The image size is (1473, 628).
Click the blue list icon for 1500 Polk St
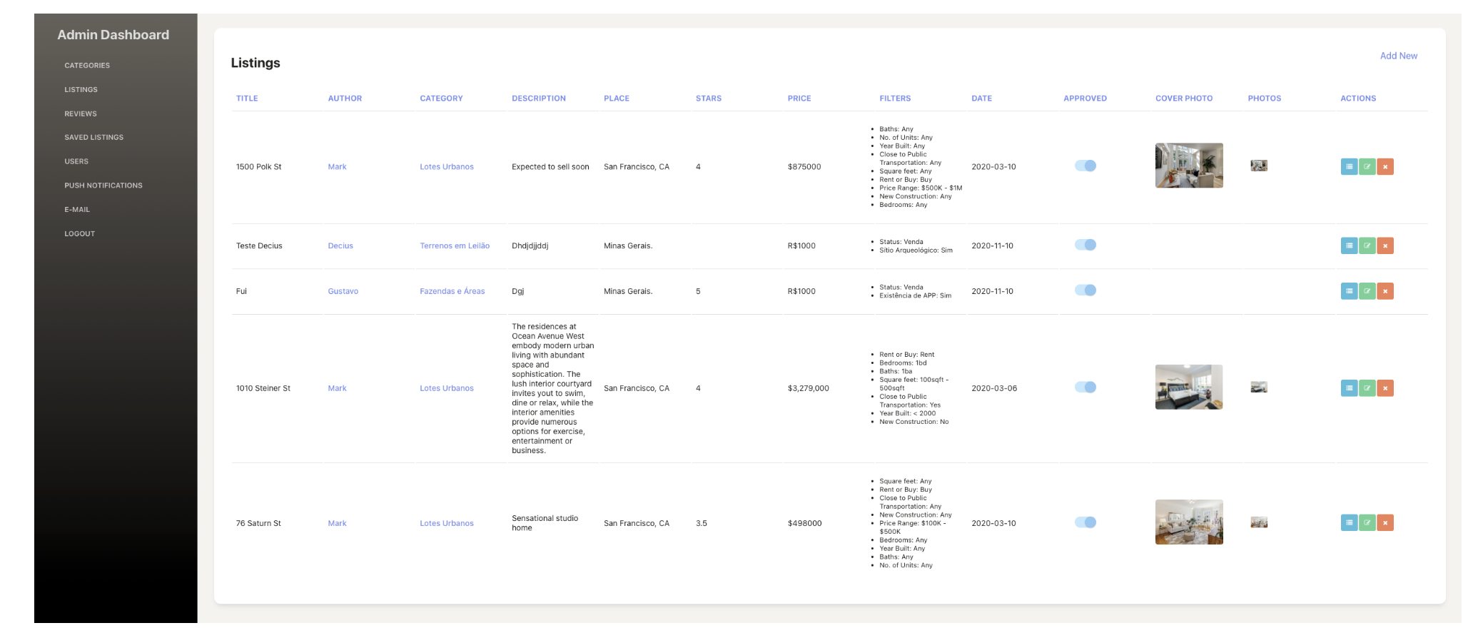coord(1348,167)
